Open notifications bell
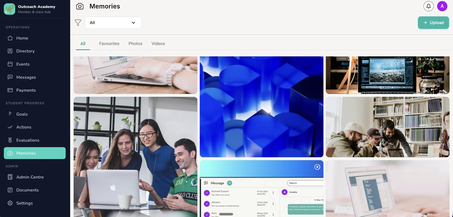The height and width of the screenshot is (217, 453). point(429,6)
